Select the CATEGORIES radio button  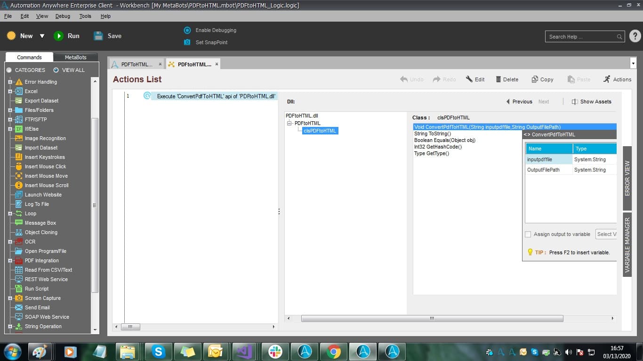click(x=9, y=70)
